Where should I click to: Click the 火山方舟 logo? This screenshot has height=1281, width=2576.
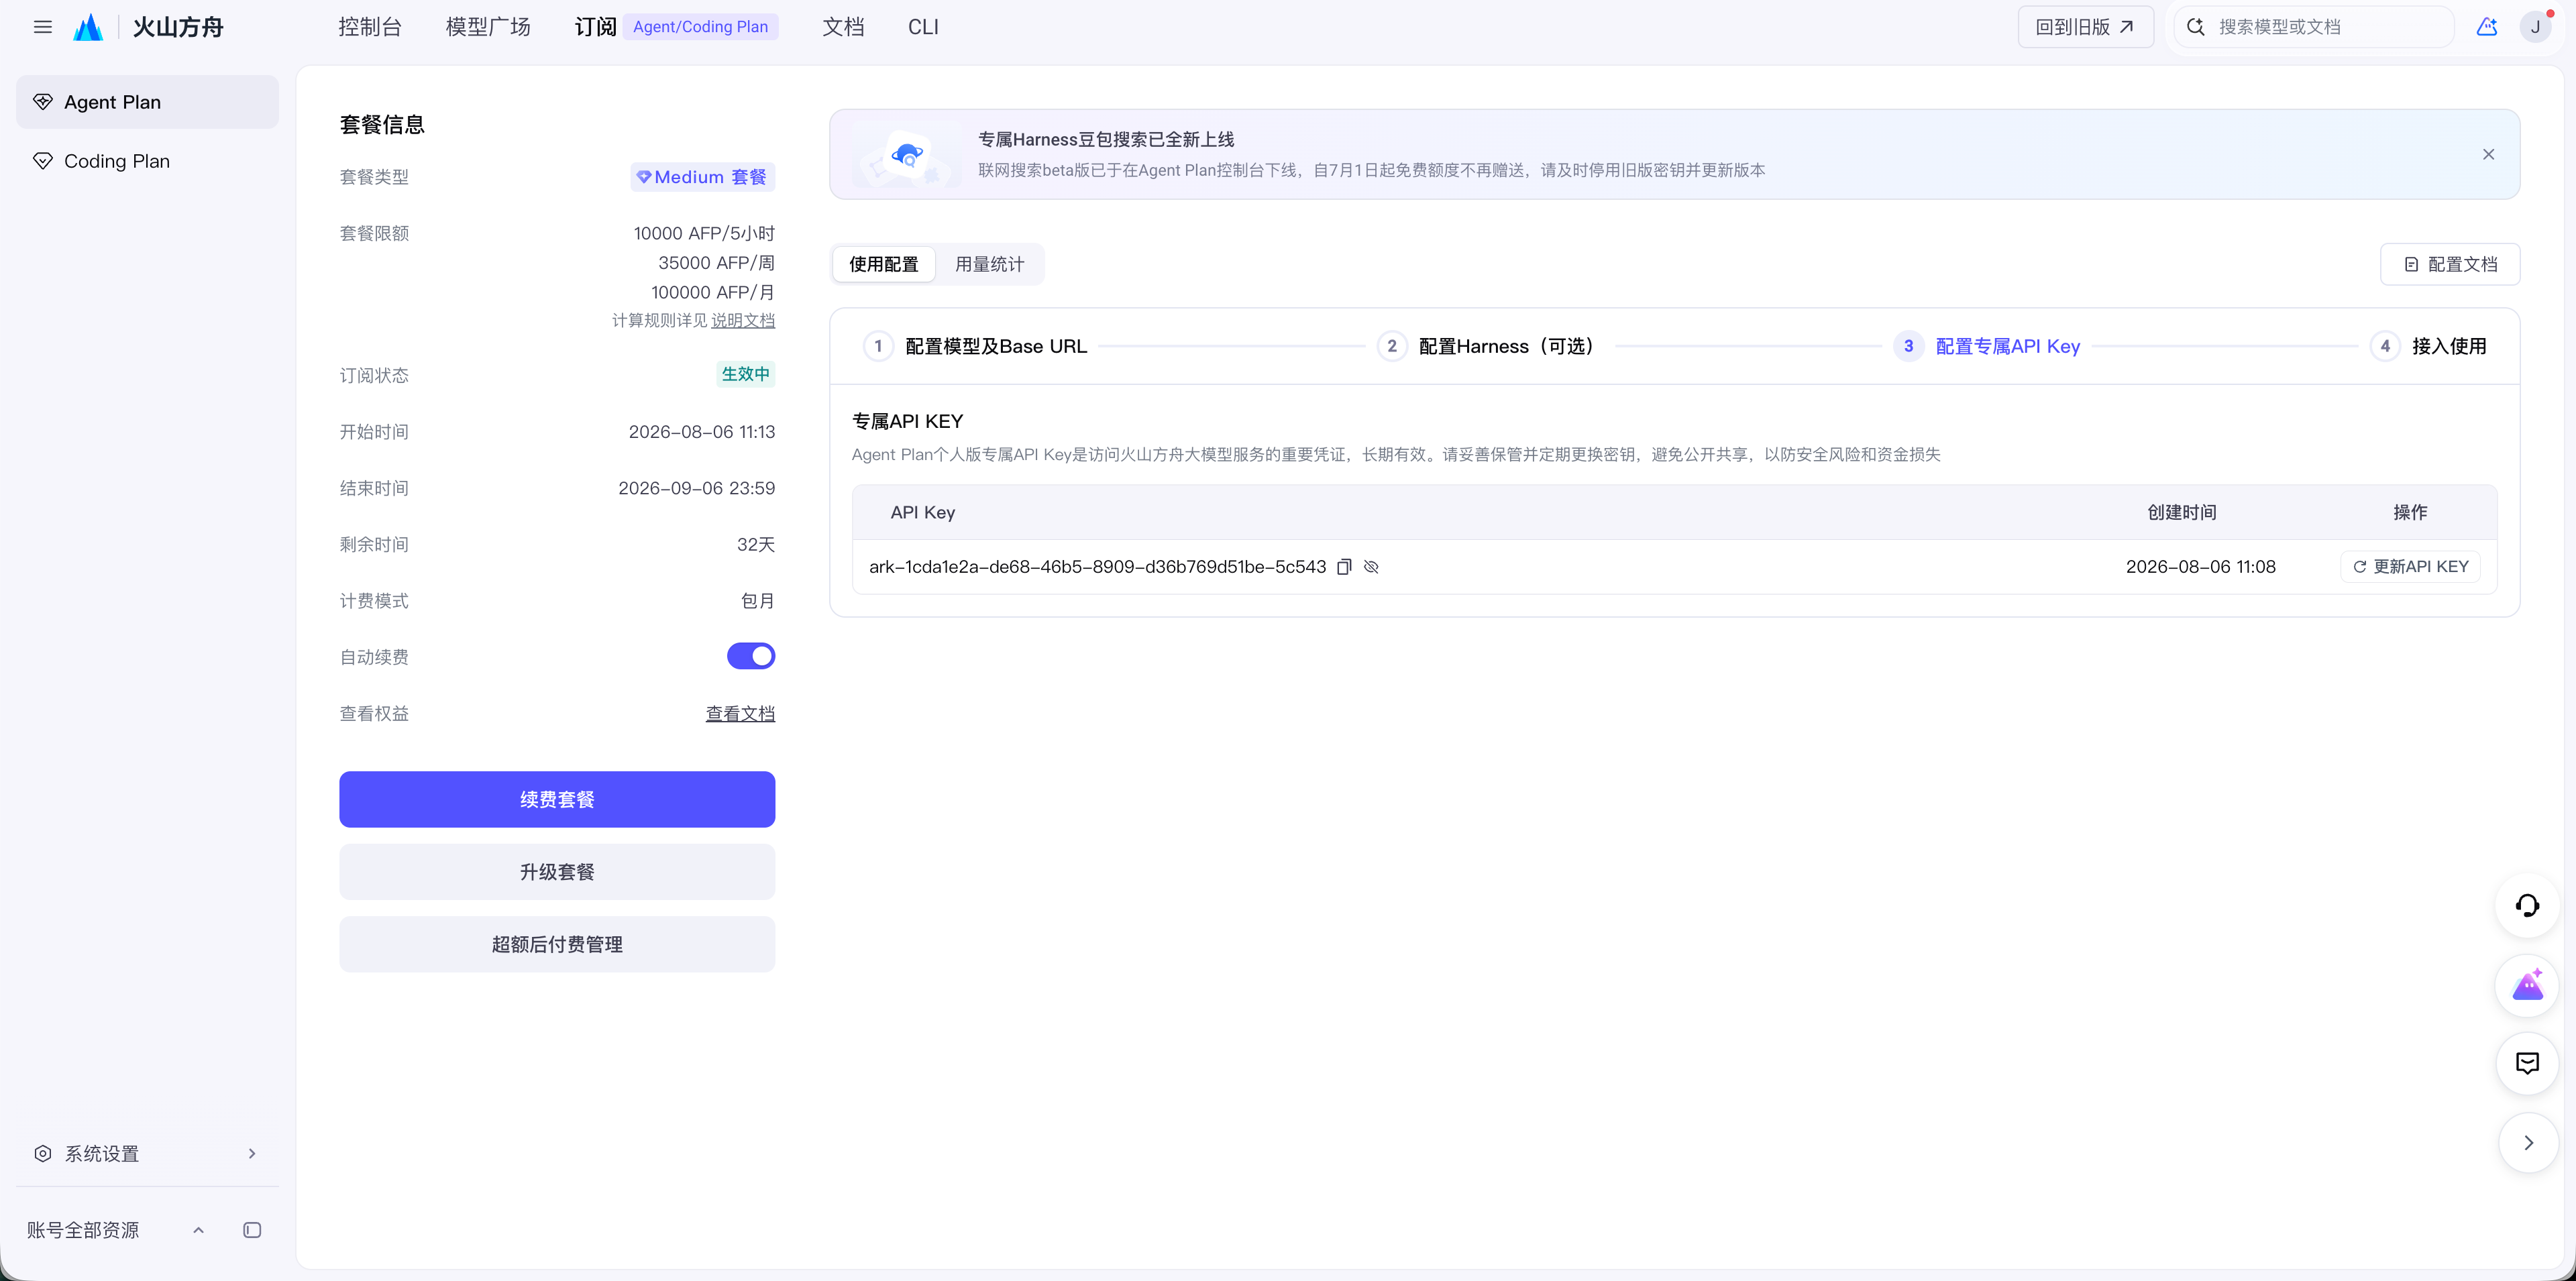(x=148, y=27)
